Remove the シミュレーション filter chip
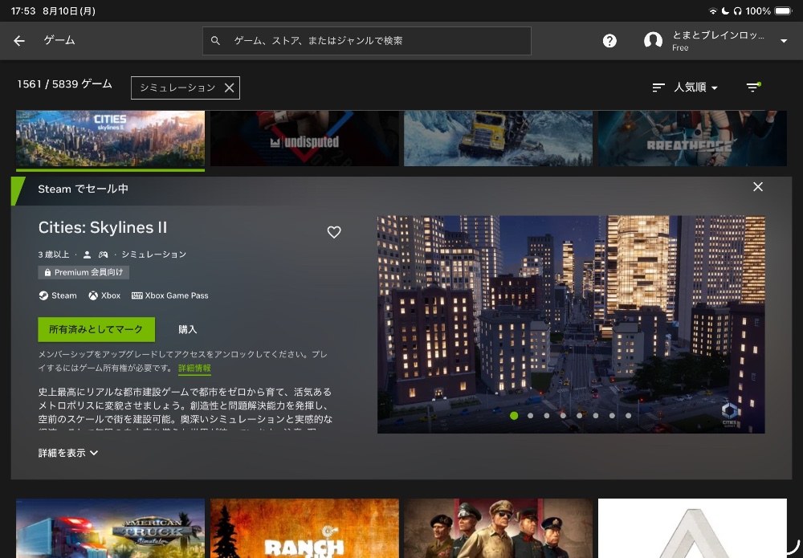The image size is (803, 558). 230,88
